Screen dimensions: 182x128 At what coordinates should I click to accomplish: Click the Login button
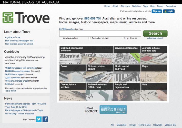(169, 11)
